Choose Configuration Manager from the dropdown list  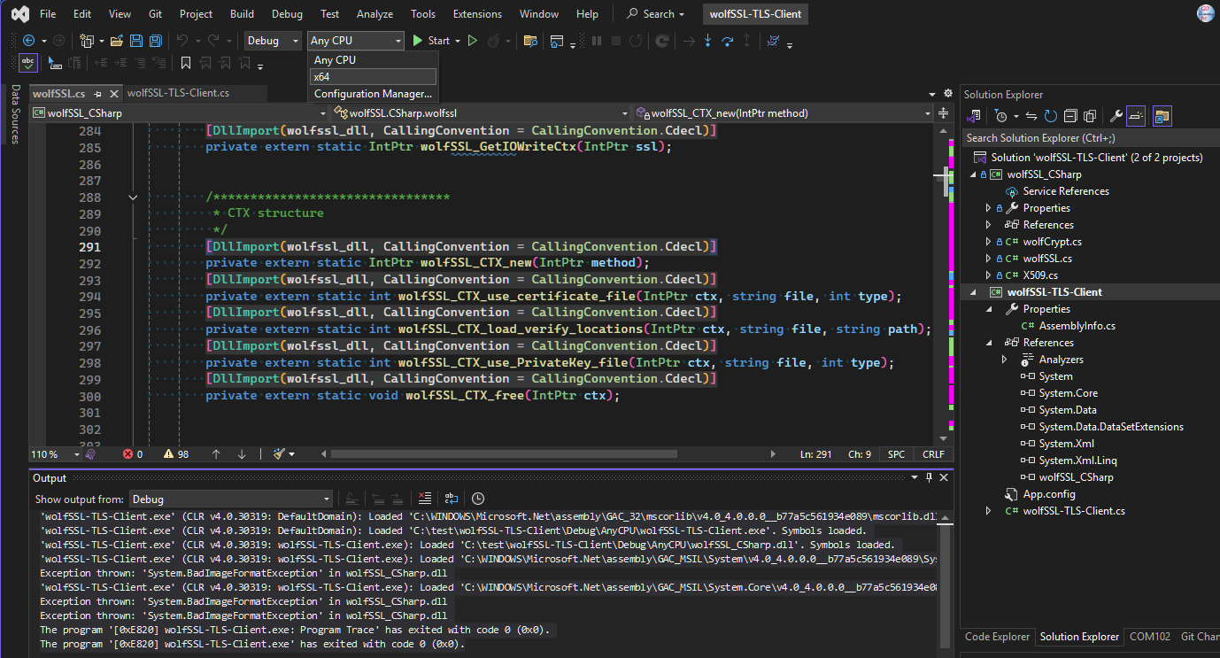tap(373, 92)
